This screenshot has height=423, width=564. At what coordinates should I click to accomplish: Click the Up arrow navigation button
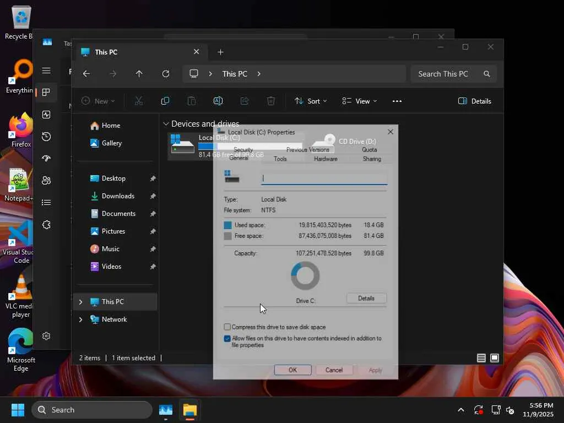(139, 74)
